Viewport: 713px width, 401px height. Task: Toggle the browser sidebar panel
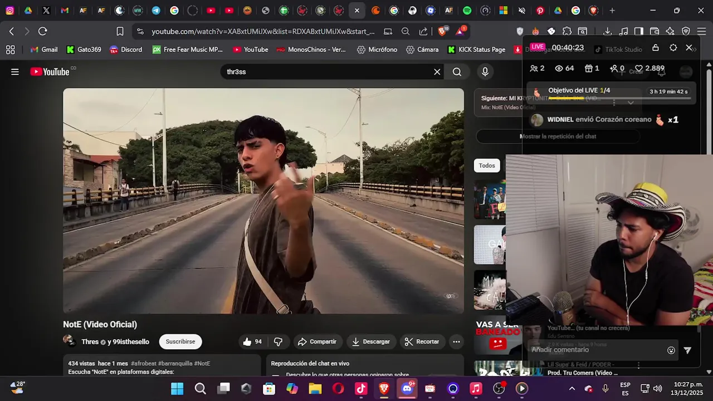(x=639, y=31)
